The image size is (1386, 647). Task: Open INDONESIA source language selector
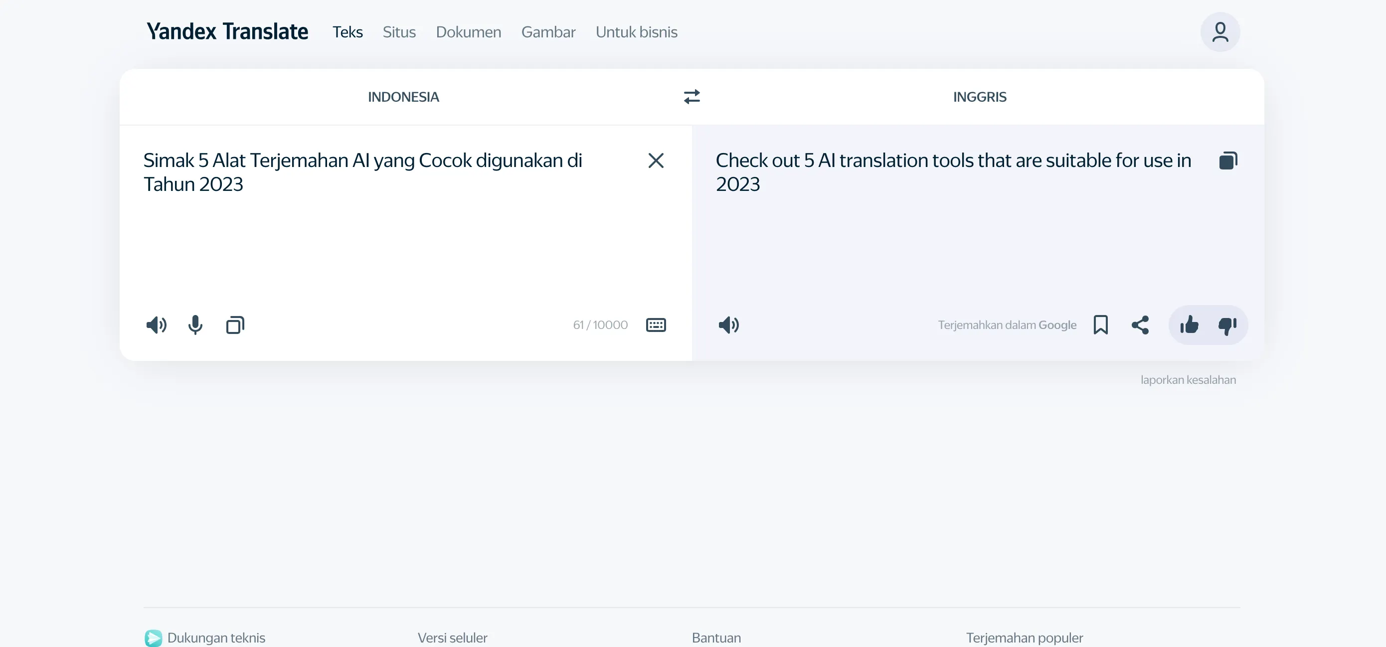coord(403,97)
